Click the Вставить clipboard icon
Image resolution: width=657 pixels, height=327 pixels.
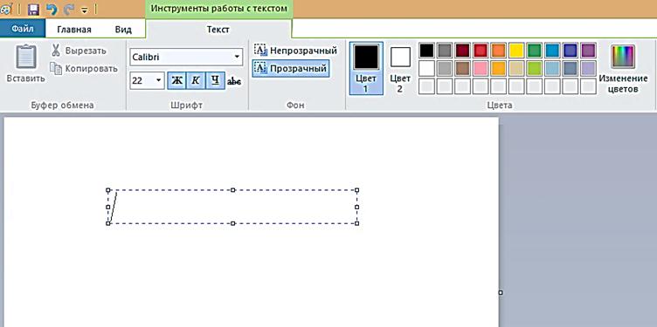(26, 58)
